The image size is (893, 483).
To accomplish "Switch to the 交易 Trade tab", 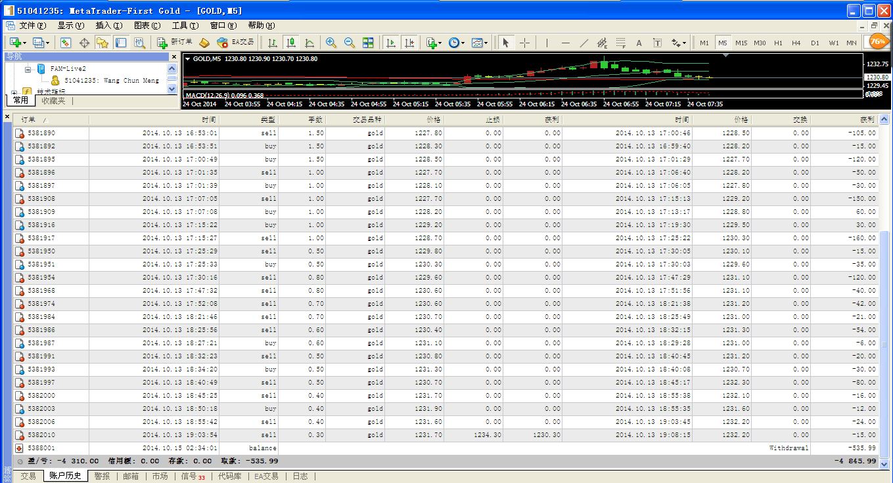I will (28, 476).
